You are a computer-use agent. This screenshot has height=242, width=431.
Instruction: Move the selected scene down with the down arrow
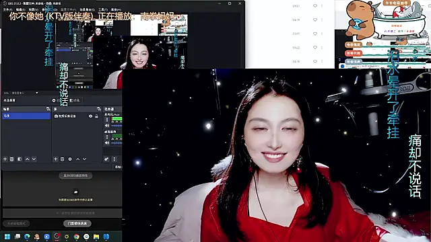(x=34, y=159)
